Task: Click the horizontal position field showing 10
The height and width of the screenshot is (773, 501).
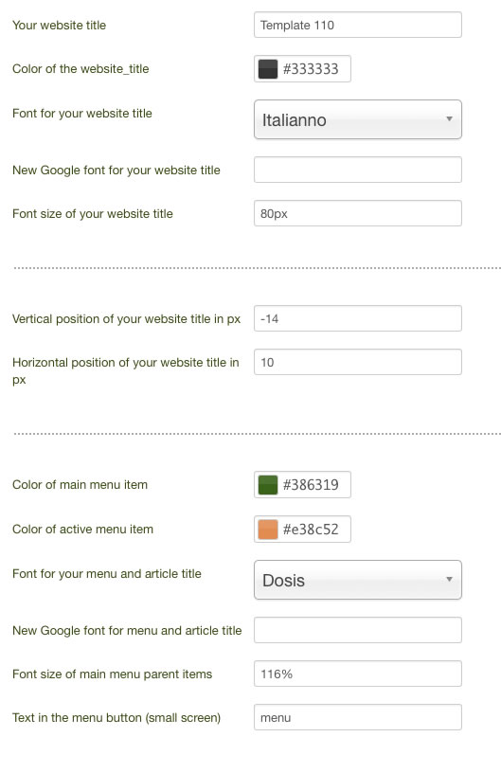Action: [x=358, y=362]
